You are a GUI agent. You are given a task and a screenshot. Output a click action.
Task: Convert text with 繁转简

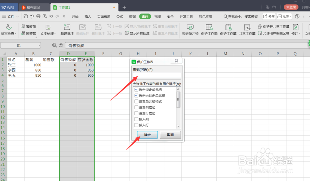[x=29, y=26]
